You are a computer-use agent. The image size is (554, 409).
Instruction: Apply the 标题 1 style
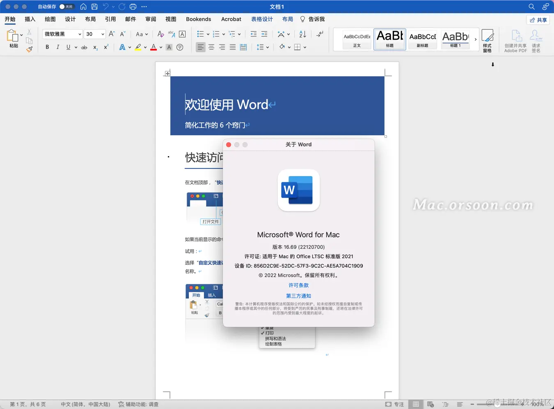tap(455, 39)
